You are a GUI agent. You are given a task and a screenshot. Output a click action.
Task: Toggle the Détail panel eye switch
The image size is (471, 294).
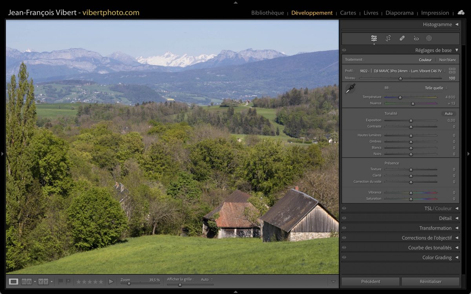coord(344,218)
